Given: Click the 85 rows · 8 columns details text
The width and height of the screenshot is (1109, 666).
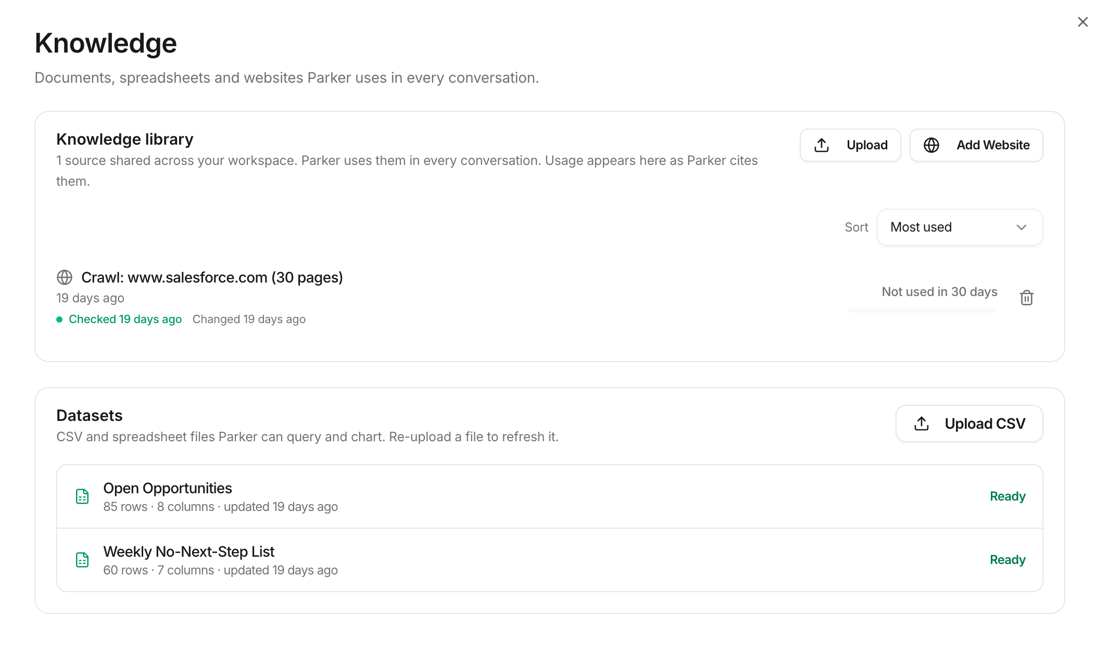Looking at the screenshot, I should tap(220, 507).
